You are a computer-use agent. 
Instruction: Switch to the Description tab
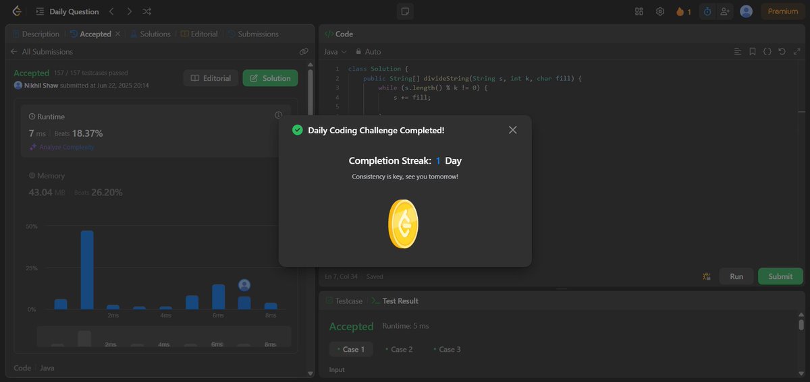[36, 34]
